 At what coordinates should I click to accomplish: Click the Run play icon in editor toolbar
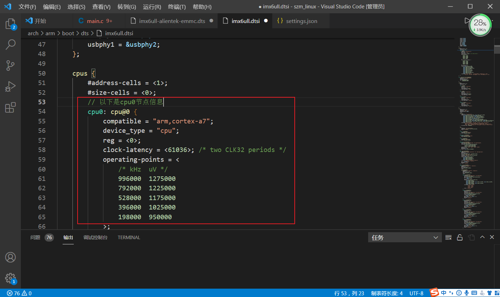click(x=467, y=21)
